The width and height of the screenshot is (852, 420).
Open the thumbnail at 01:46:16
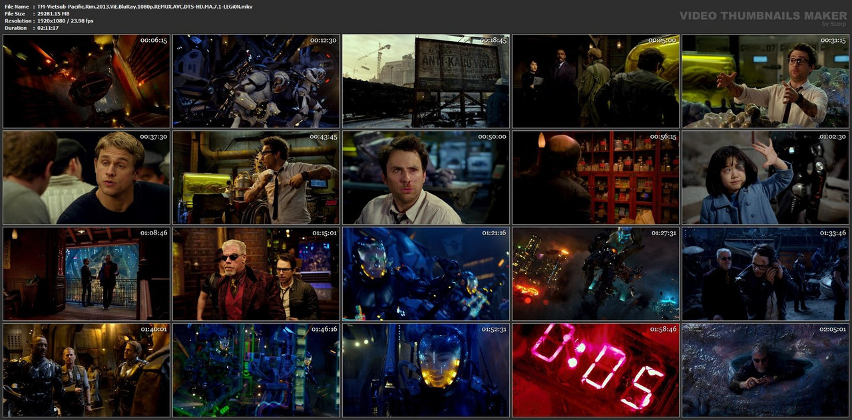tap(256, 370)
